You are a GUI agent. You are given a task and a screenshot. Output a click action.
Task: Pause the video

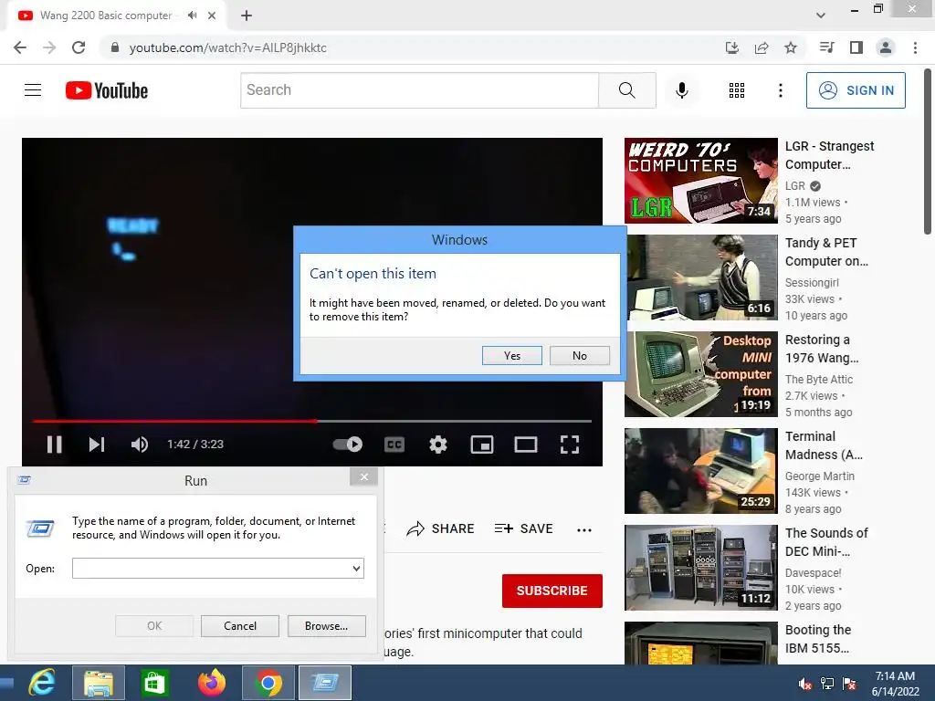54,445
